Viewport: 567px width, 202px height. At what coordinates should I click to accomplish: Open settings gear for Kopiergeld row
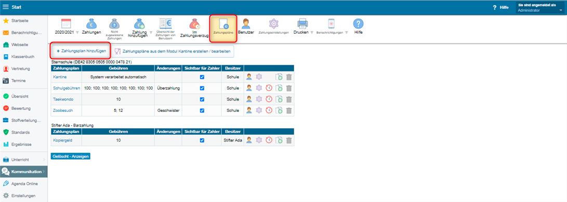pos(258,140)
